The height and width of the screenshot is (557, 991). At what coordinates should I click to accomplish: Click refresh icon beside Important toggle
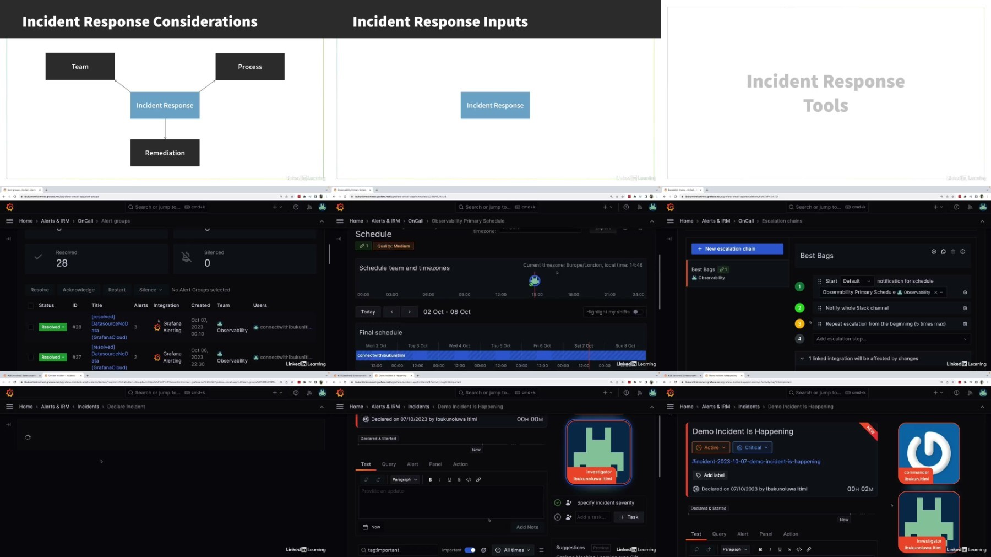(483, 550)
